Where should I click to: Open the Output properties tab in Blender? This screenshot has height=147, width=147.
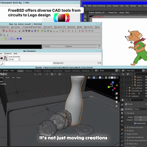122,113
